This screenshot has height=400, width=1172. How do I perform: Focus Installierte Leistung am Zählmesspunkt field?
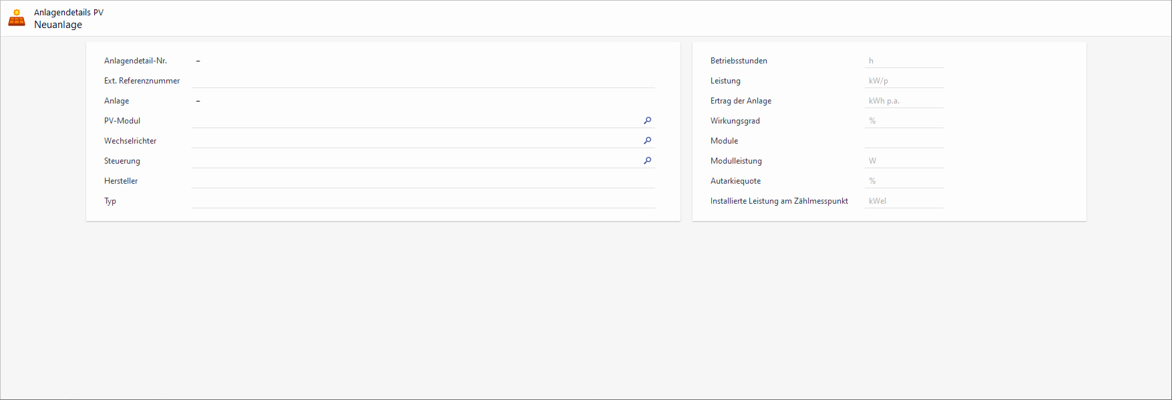(x=904, y=201)
